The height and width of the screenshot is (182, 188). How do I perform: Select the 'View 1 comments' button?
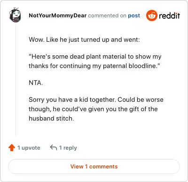tap(94, 167)
